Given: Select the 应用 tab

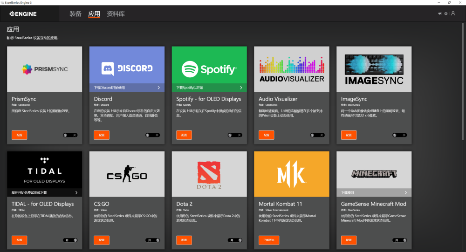Looking at the screenshot, I should point(94,14).
